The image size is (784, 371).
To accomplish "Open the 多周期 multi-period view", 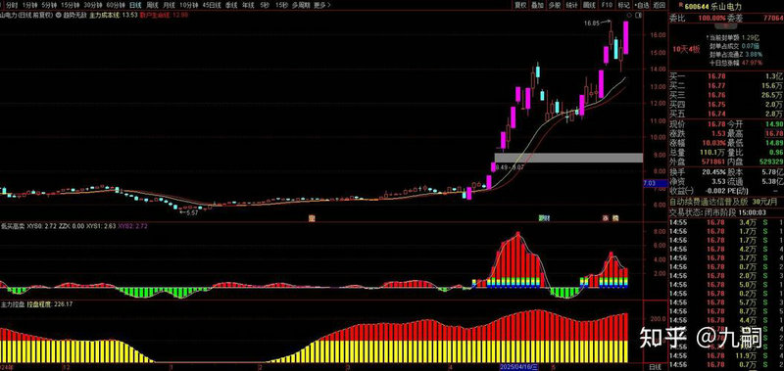I will tap(301, 5).
